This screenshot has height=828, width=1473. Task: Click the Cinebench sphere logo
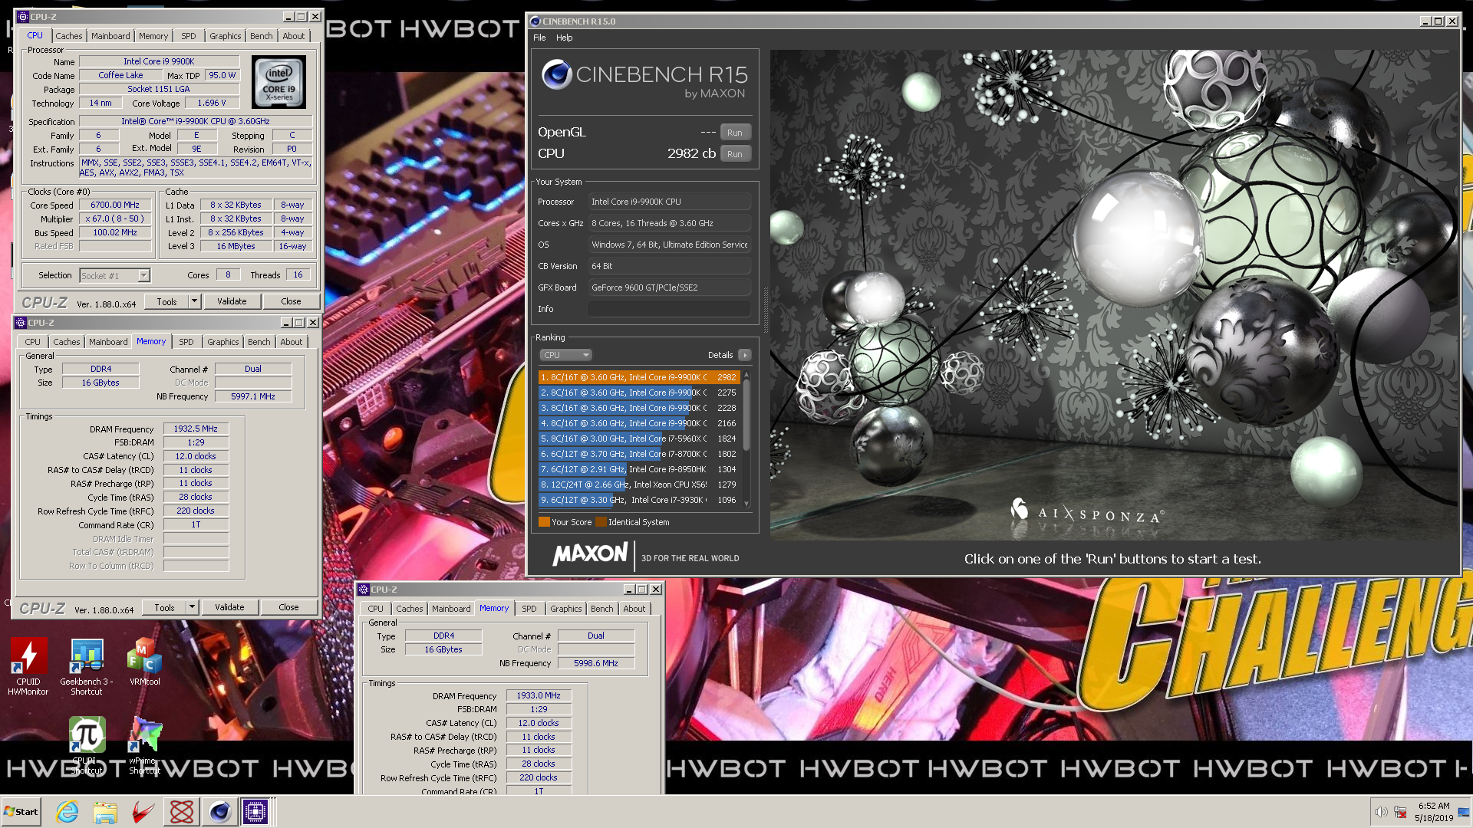click(x=556, y=74)
